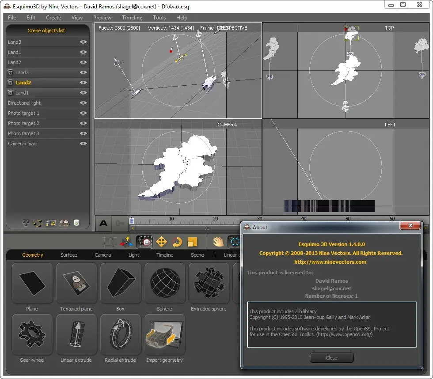Open the Create menu
433x379 pixels.
click(x=53, y=17)
